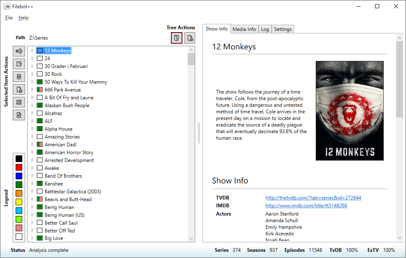
Task: Open the File menu
Action: click(x=9, y=18)
